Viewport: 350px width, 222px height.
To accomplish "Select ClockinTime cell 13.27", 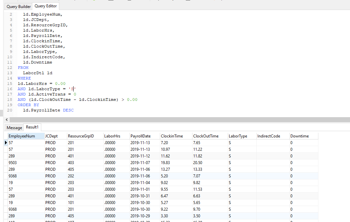I will click(x=176, y=169).
